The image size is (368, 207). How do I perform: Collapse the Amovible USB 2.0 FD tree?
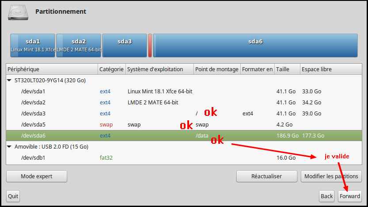pyautogui.click(x=10, y=146)
